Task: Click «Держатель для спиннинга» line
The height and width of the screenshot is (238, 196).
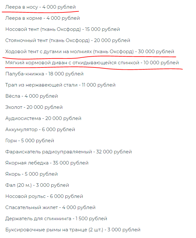Action: point(56,219)
